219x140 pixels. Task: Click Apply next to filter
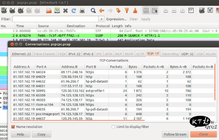pos(146,19)
